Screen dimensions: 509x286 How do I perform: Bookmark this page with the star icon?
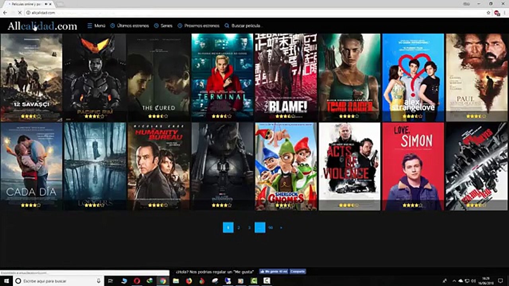[488, 13]
